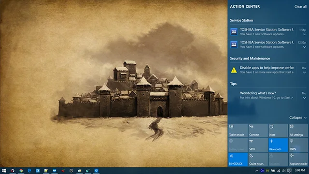Open the Start menu Windows logo
This screenshot has height=174, width=309.
pyautogui.click(x=4, y=171)
